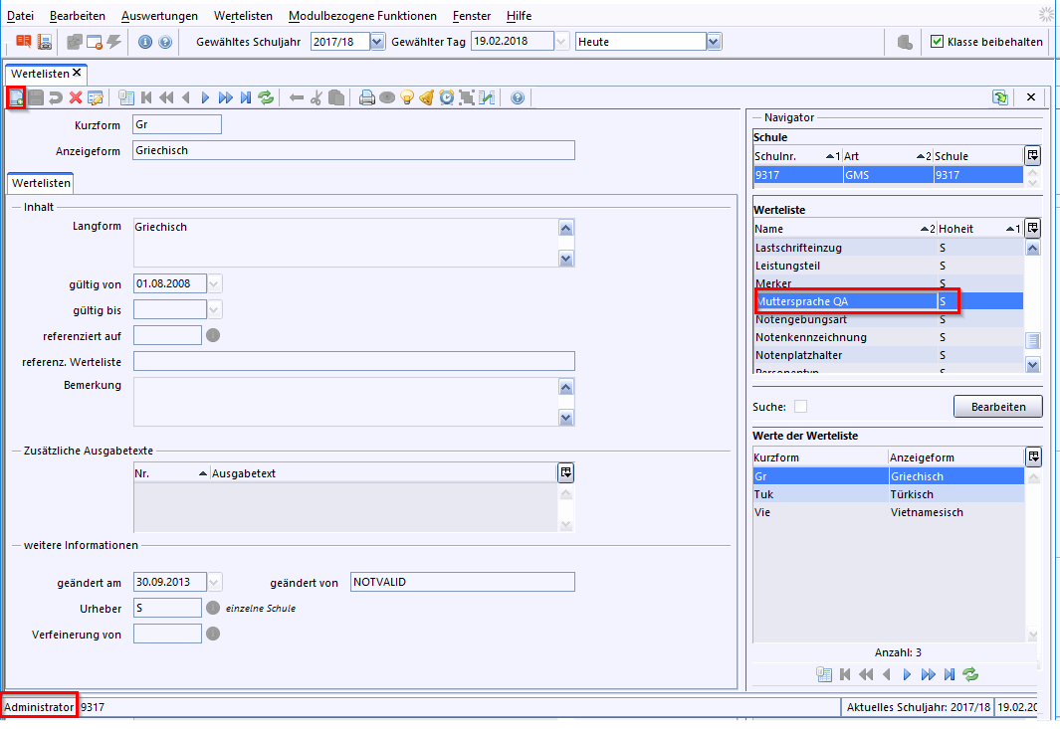The image size is (1060, 729).
Task: Click into the Anzeigeform input field
Action: (353, 150)
